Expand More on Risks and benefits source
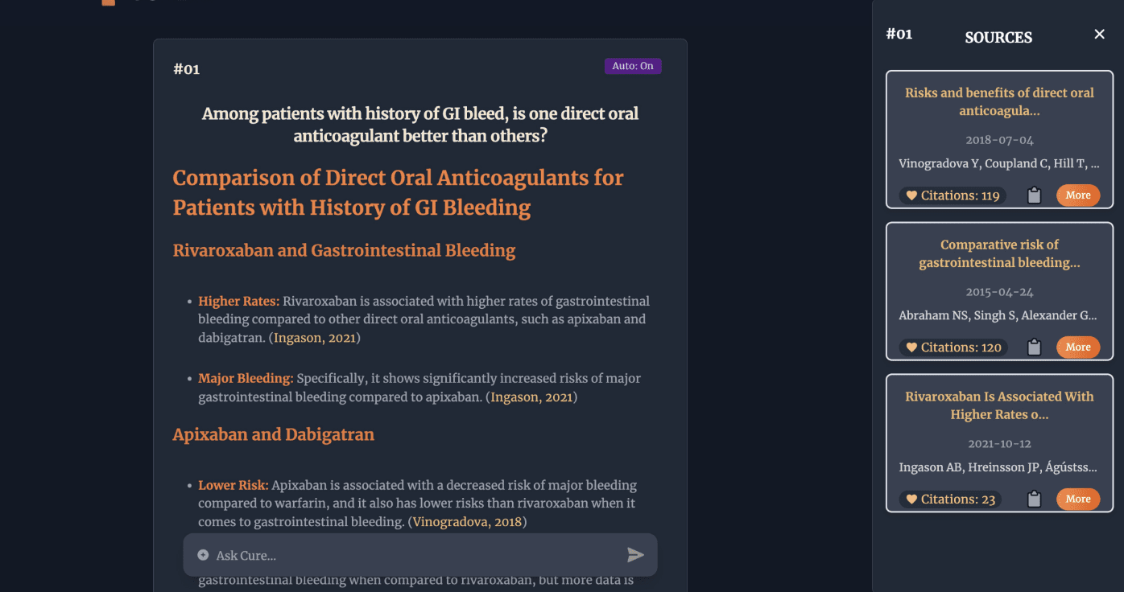Viewport: 1124px width, 592px height. pos(1078,195)
